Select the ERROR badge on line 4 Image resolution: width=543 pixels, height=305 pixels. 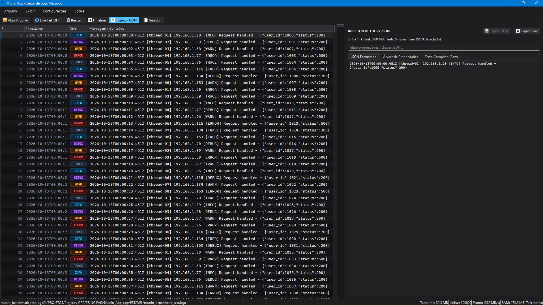pyautogui.click(x=78, y=56)
